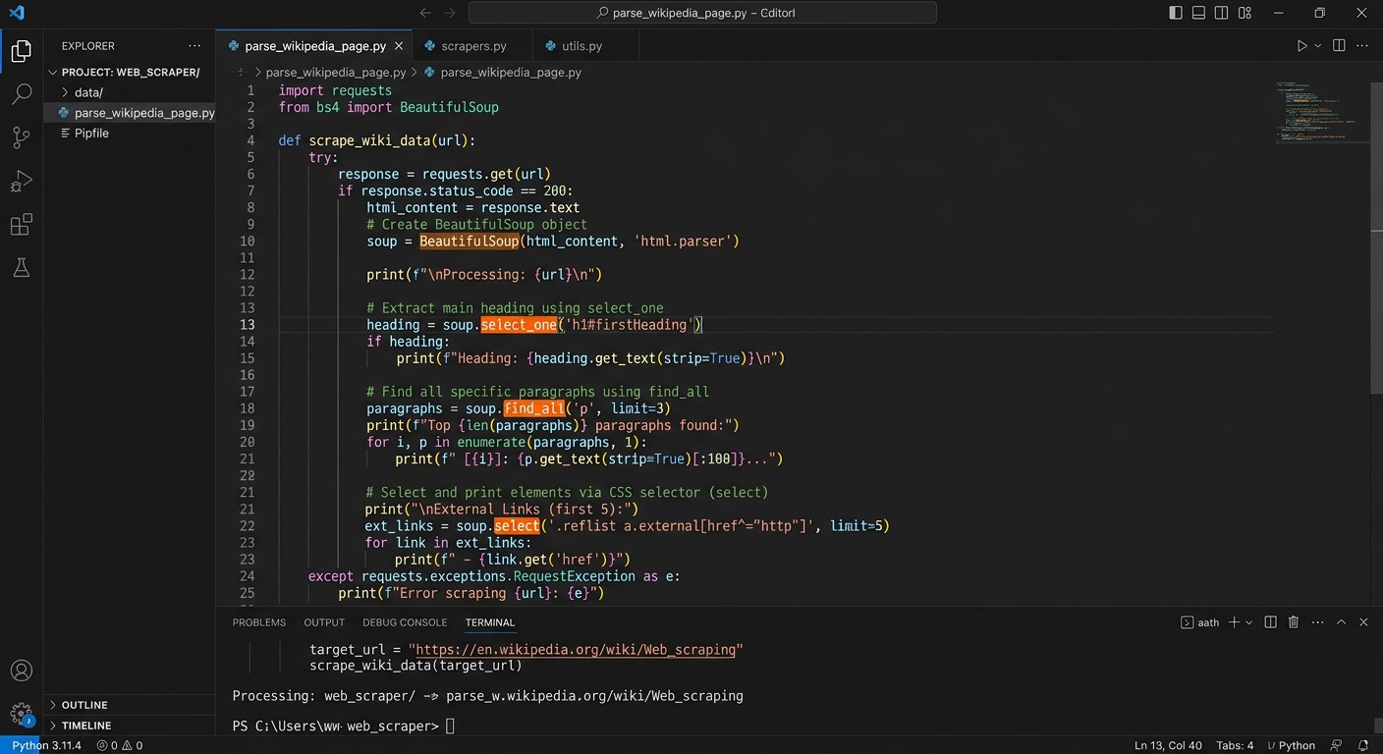Open the PROBLEMS panel tab
Viewport: 1383px width, 754px height.
click(259, 622)
